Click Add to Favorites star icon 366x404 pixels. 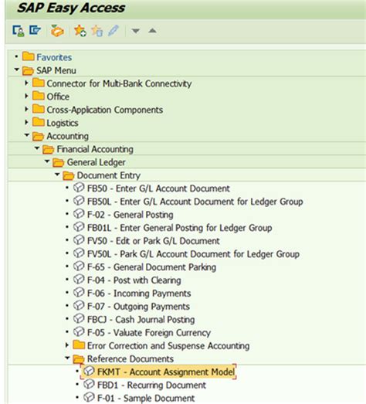click(80, 31)
